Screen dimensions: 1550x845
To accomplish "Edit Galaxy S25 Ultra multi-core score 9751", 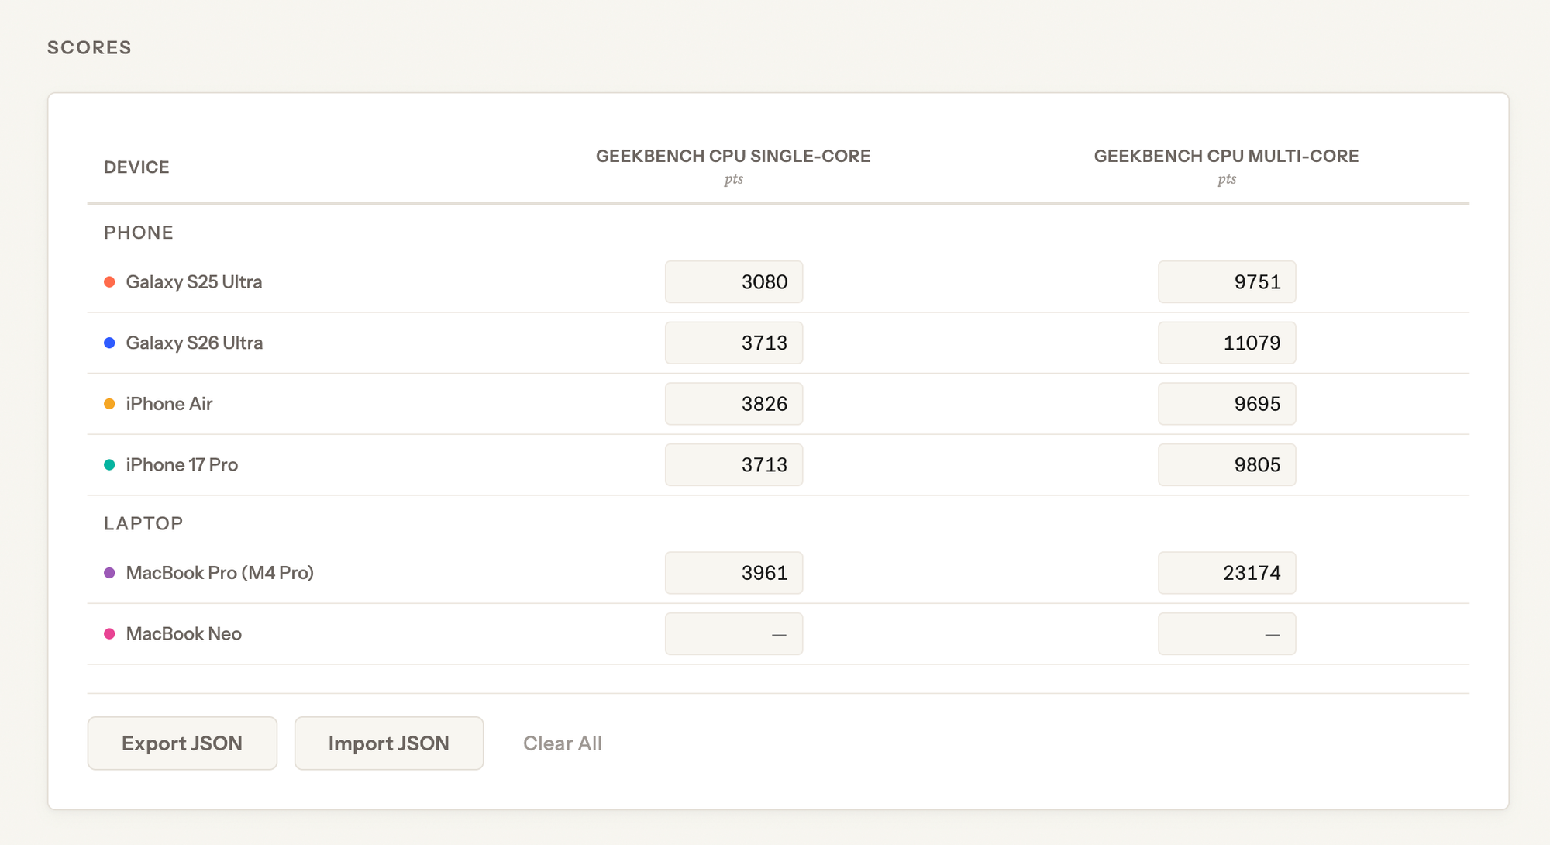I will click(x=1226, y=282).
